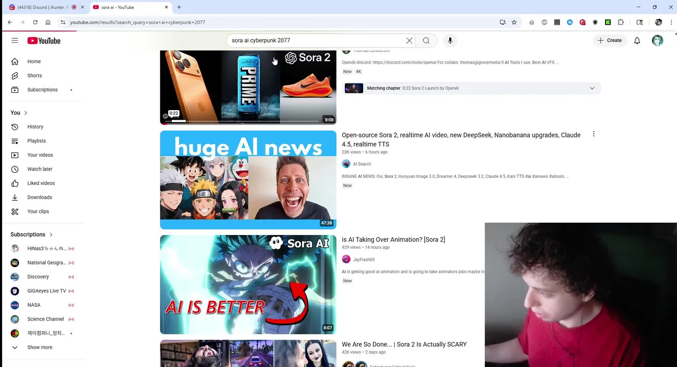Click AI Search channel avatar
Image resolution: width=677 pixels, height=367 pixels.
pyautogui.click(x=346, y=164)
